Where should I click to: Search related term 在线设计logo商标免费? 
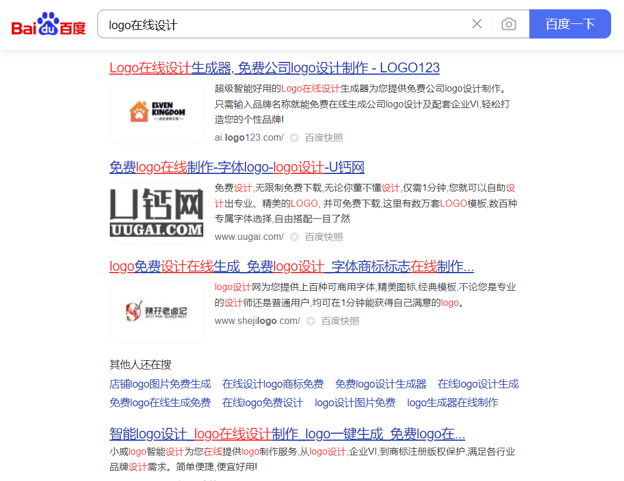[x=273, y=384]
